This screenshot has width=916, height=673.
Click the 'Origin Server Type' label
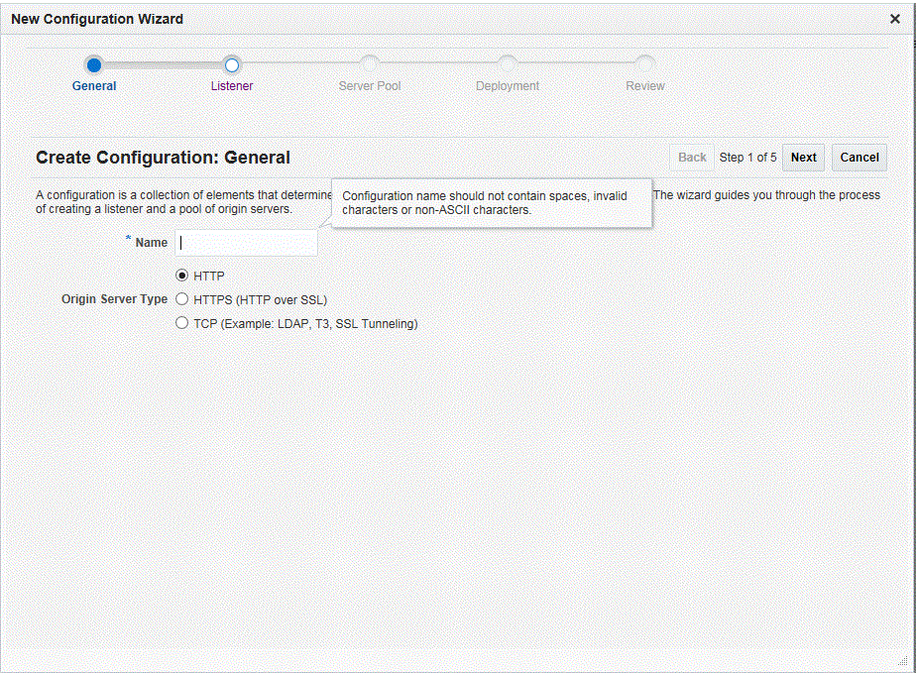coord(115,299)
